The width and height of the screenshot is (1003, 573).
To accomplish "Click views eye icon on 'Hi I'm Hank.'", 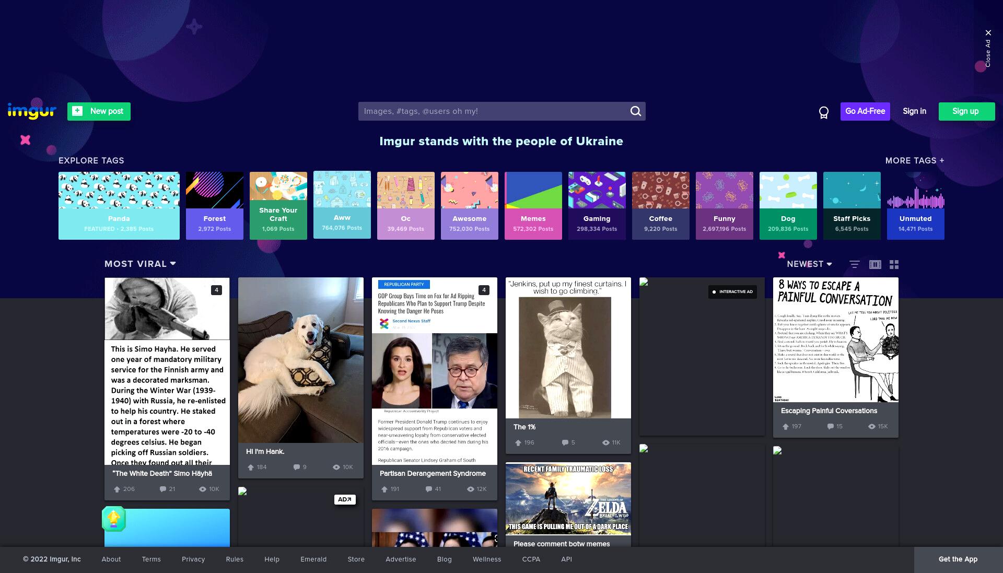I will (336, 467).
